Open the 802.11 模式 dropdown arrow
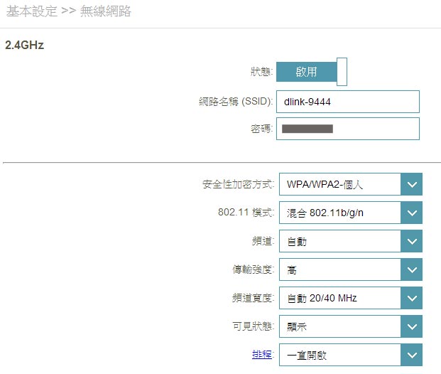Image resolution: width=441 pixels, height=374 pixels. click(x=412, y=213)
